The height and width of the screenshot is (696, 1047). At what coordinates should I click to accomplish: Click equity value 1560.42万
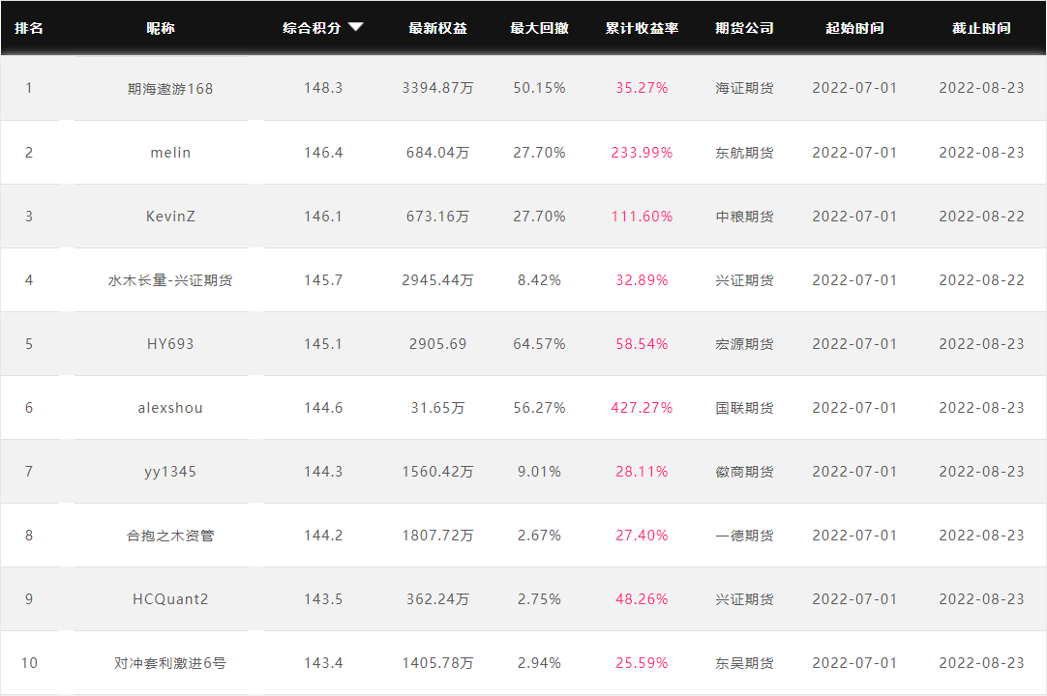coord(438,472)
